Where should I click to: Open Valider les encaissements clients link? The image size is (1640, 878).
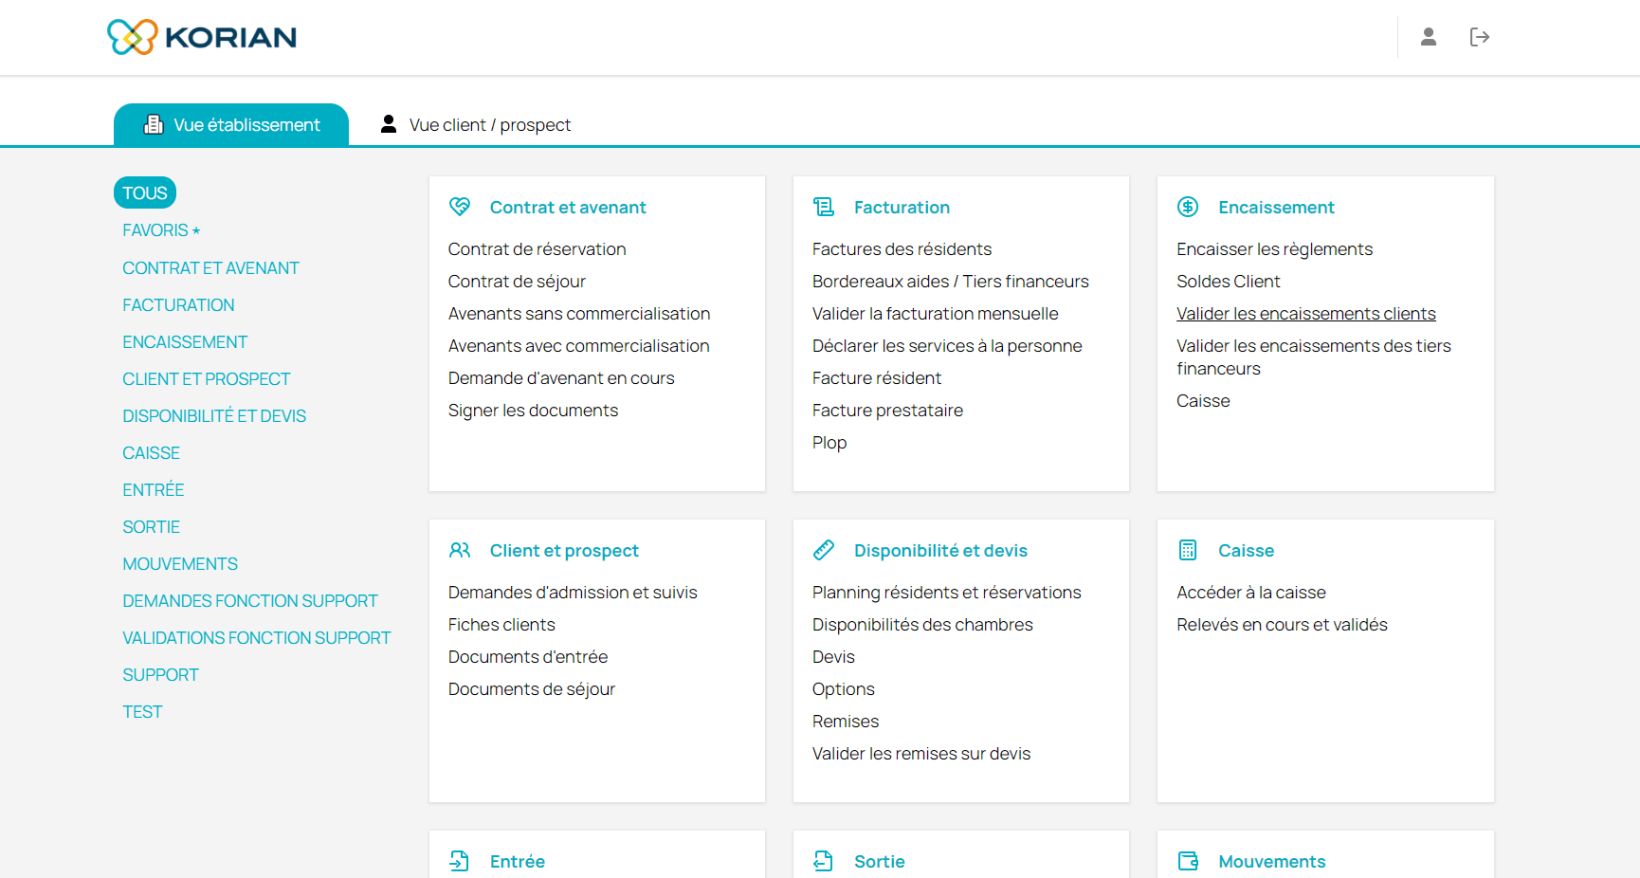point(1305,314)
